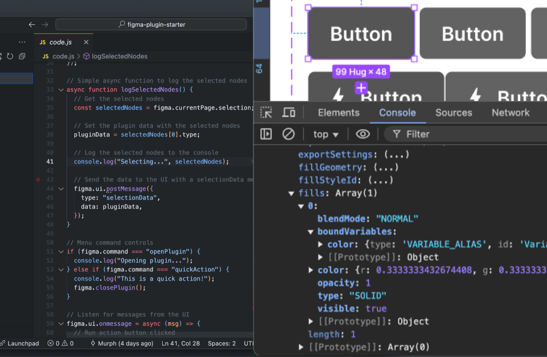Switch to the Elements tab
This screenshot has height=357, width=547.
[x=338, y=112]
